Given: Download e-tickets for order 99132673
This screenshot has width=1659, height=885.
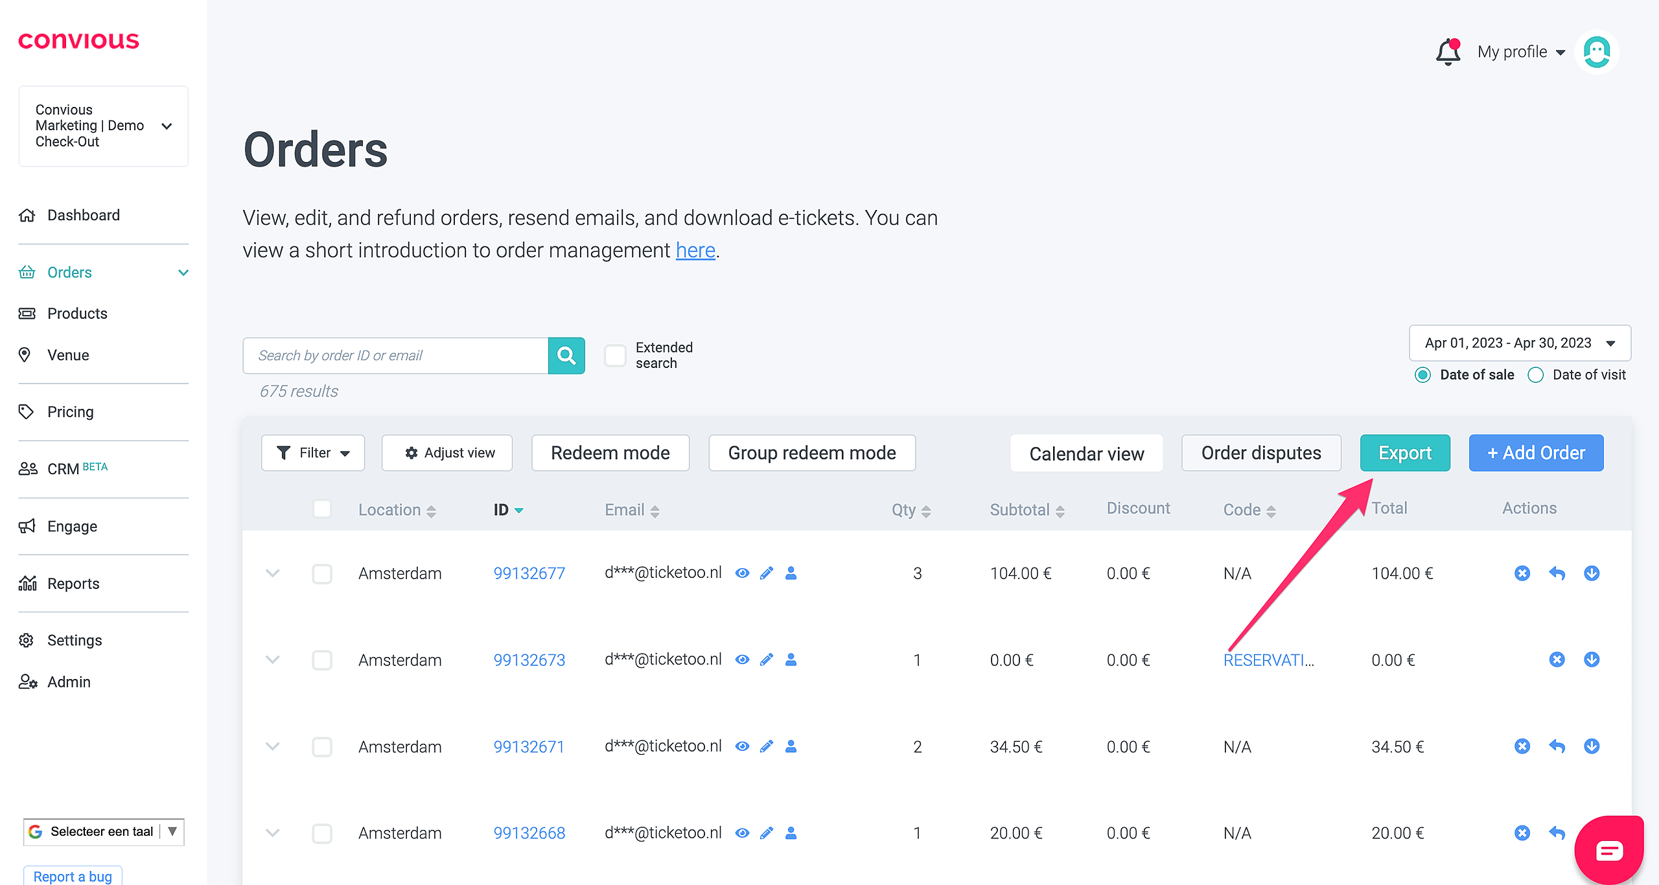Looking at the screenshot, I should 1592,660.
